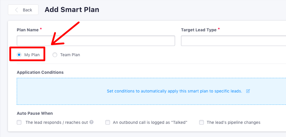The image size is (286, 137).
Task: Click the question mark help icon
Action: click(x=92, y=122)
